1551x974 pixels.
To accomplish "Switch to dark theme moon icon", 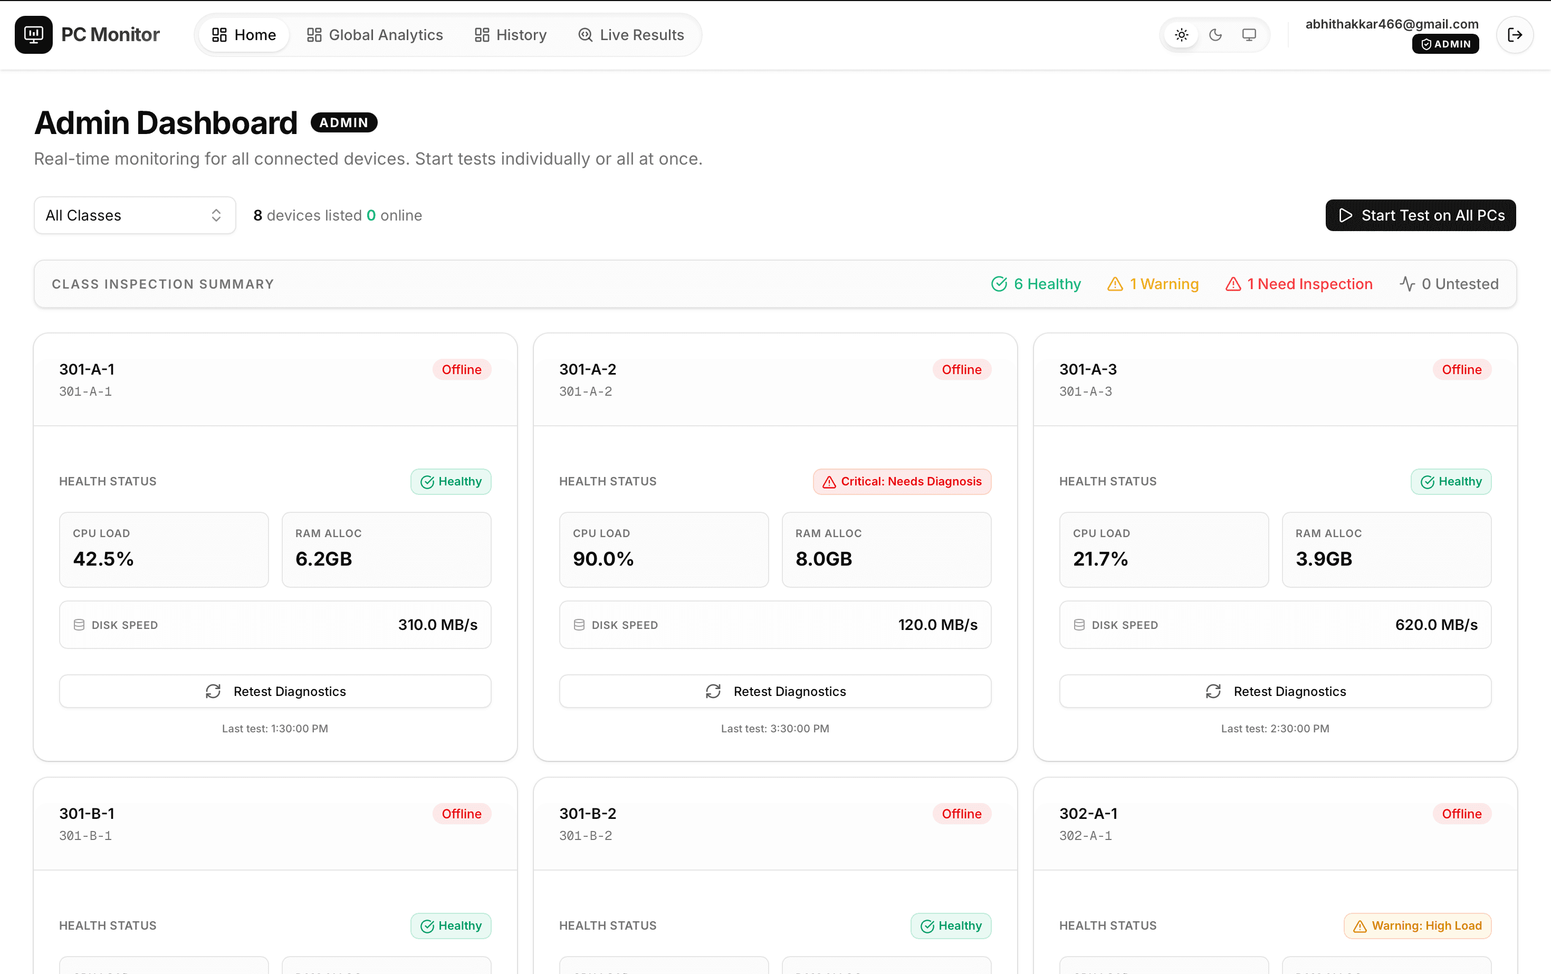I will (1215, 35).
